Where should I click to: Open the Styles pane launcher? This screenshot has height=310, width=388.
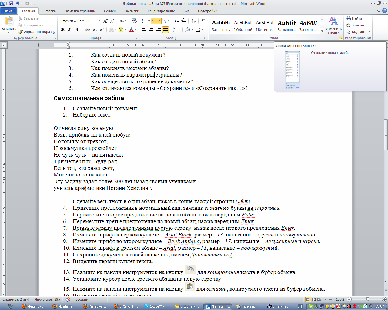pyautogui.click(x=341, y=38)
